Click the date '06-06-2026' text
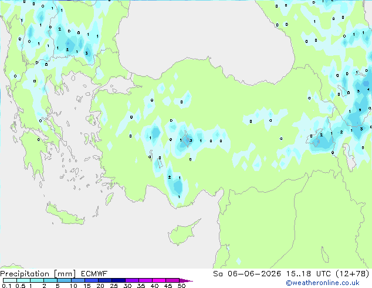 (254, 274)
